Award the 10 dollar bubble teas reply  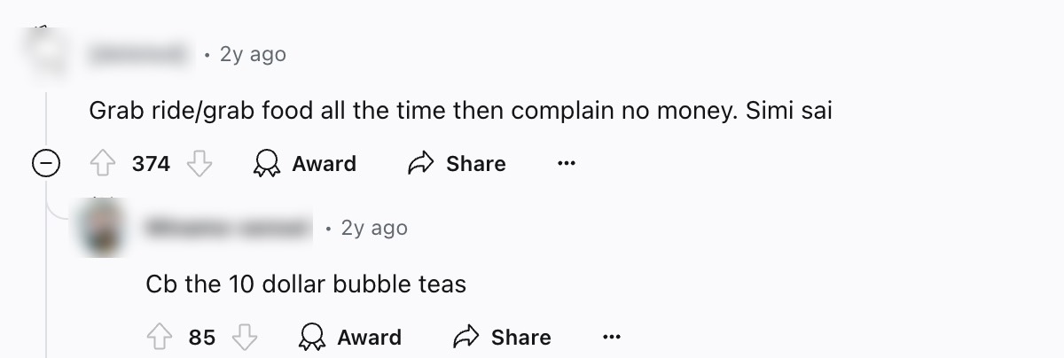tap(350, 338)
